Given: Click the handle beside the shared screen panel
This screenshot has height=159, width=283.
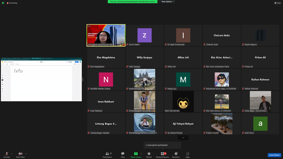Looking at the screenshot, I should (x=83, y=79).
